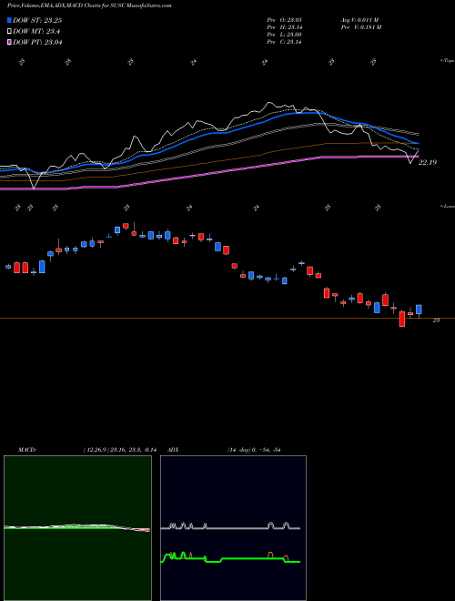Click the Pre L: 23.00 value
This screenshot has width=455, height=601.
[284, 35]
